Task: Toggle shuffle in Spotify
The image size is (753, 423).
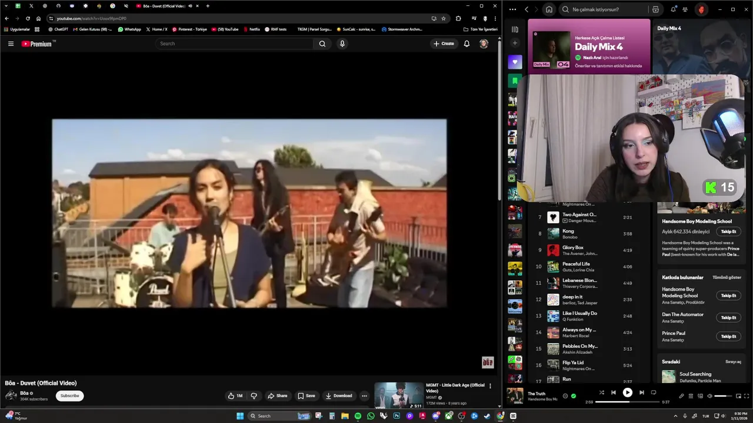Action: click(601, 392)
